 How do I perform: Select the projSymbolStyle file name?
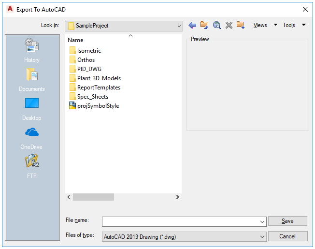(x=98, y=106)
